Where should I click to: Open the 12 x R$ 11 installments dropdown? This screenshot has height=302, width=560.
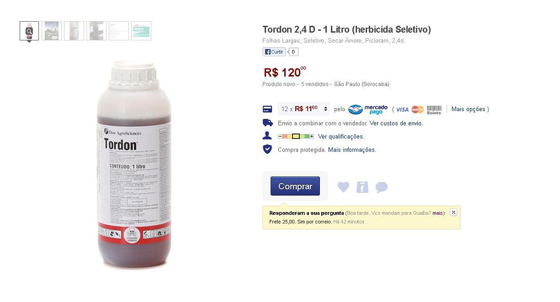(304, 109)
